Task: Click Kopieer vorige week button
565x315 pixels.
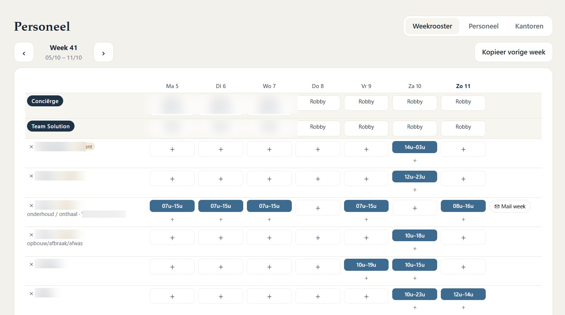Action: pyautogui.click(x=513, y=52)
